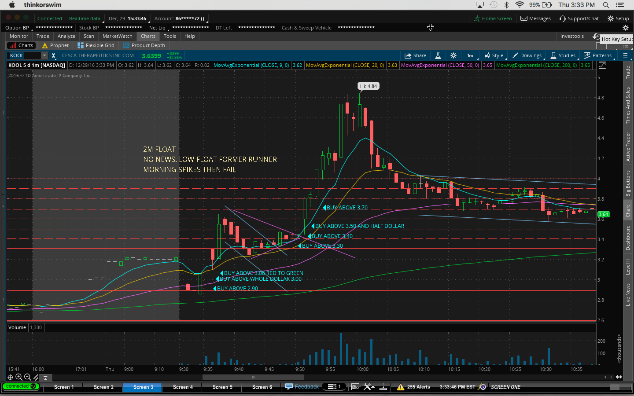Open the Setup menu

point(618,18)
